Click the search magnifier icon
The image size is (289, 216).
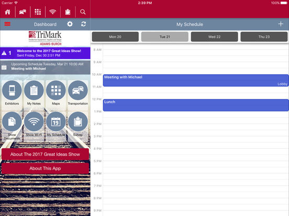point(83,12)
